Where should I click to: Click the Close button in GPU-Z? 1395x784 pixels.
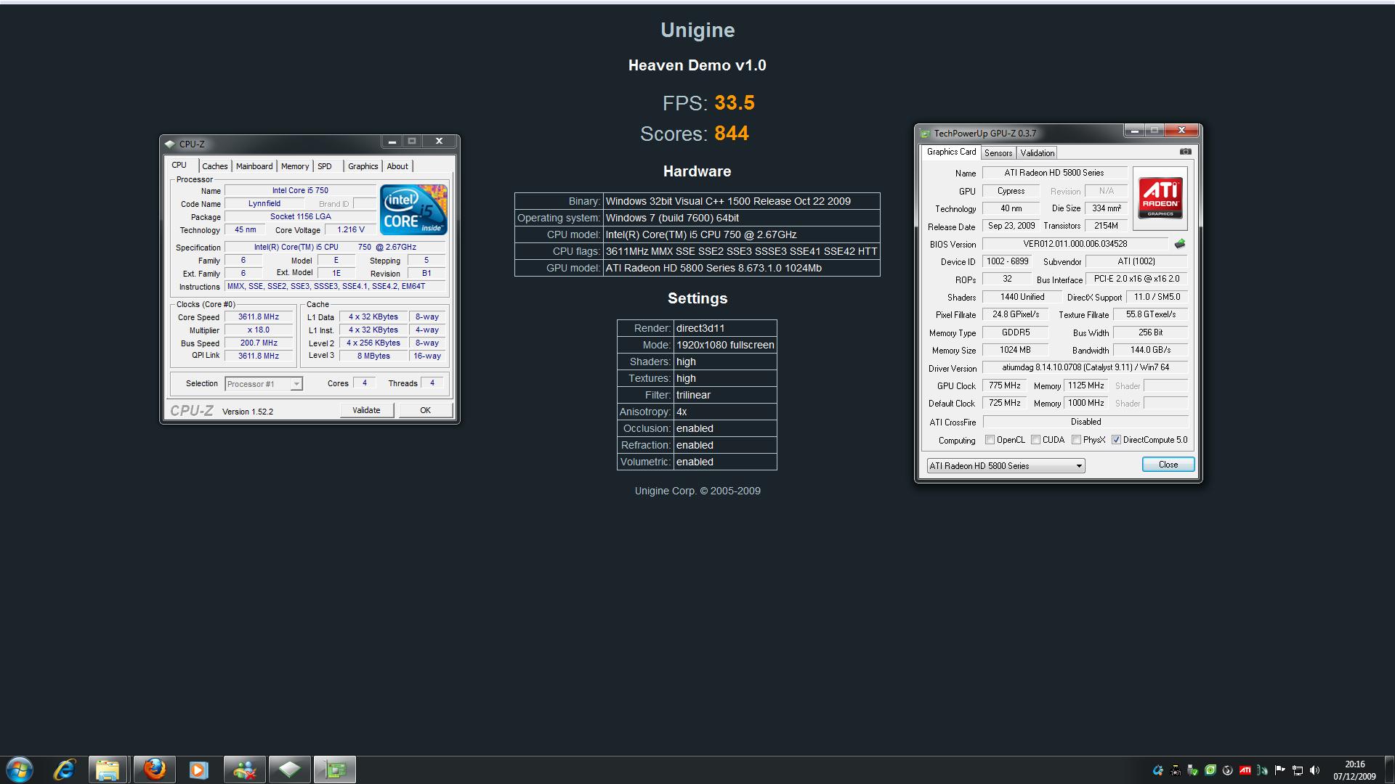[1168, 465]
